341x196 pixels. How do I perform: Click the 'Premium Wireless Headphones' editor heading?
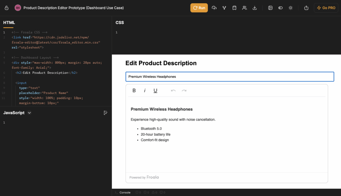click(x=162, y=109)
